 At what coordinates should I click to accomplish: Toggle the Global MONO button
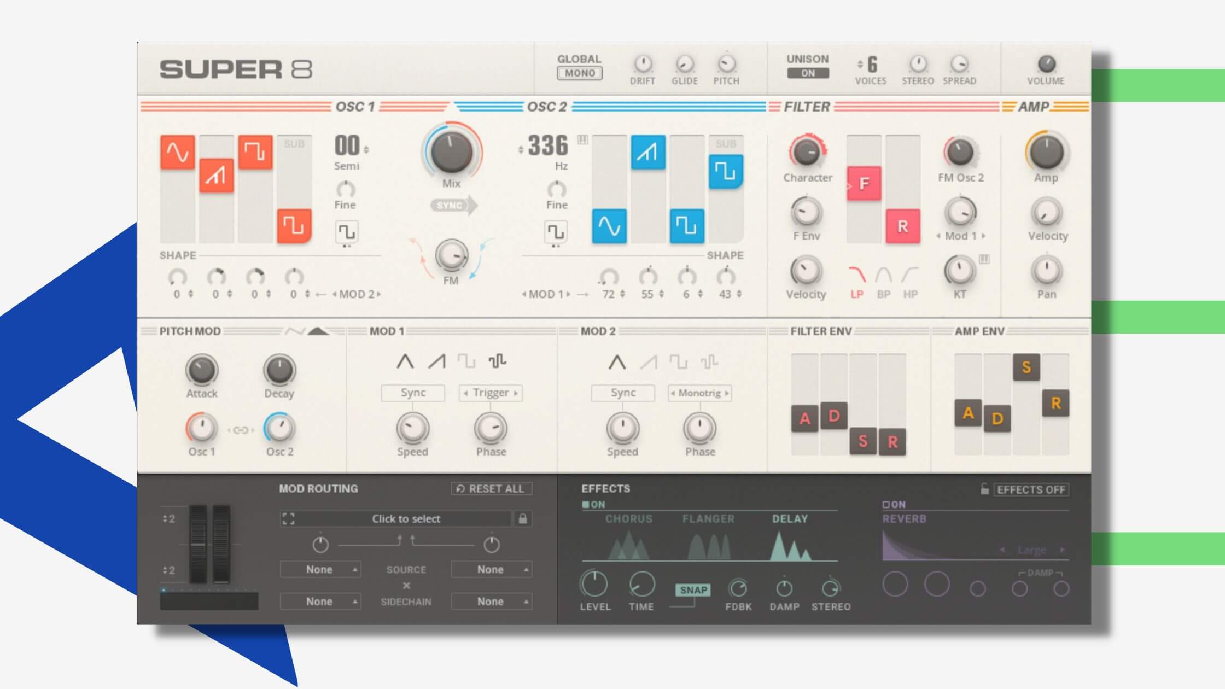coord(580,73)
